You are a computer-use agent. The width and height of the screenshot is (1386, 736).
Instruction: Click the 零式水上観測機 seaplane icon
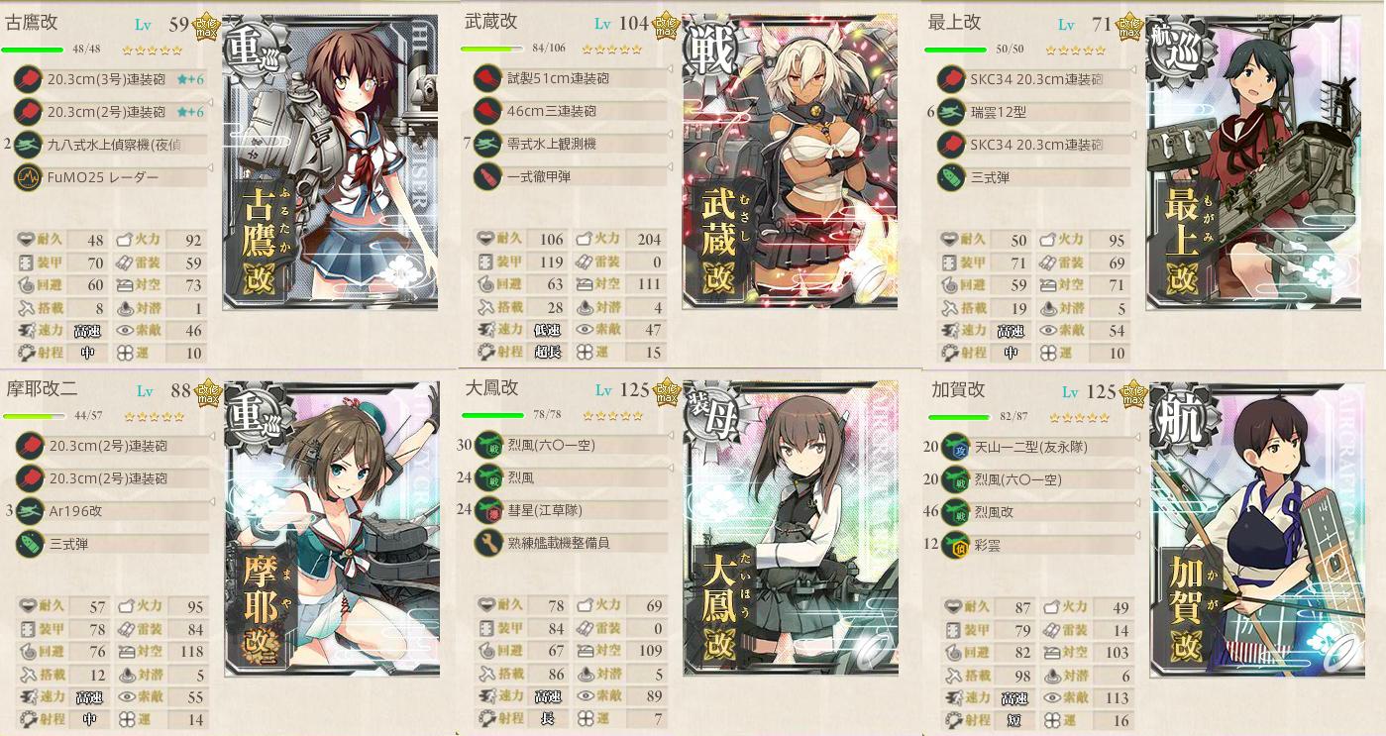[x=486, y=144]
